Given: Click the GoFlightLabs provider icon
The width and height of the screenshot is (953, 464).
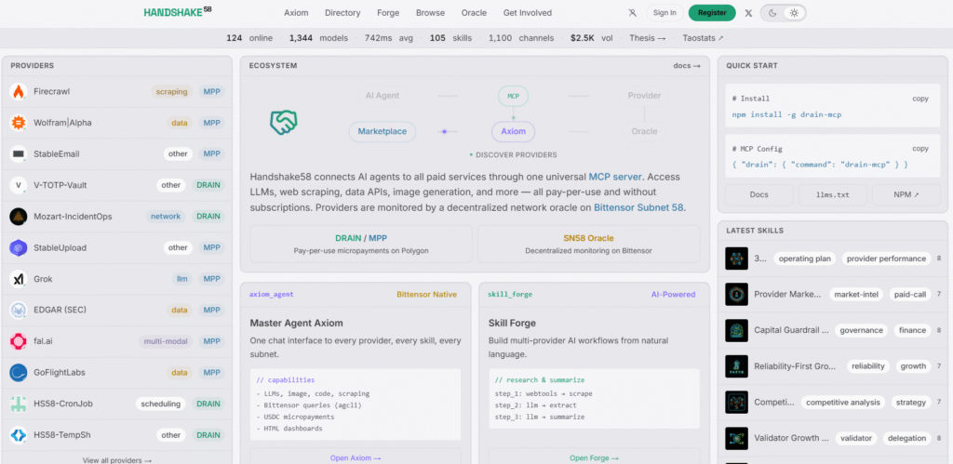Looking at the screenshot, I should tap(18, 373).
